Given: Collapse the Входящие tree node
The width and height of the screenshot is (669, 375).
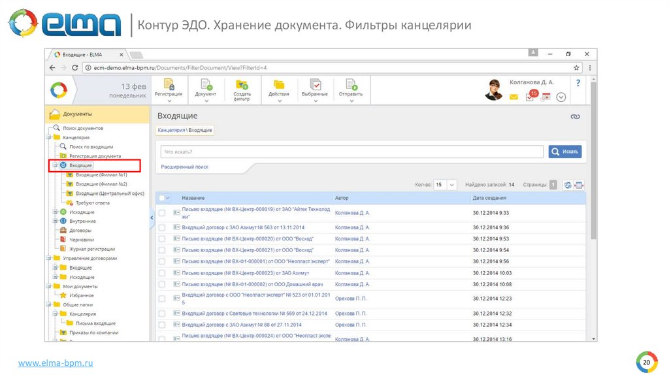Looking at the screenshot, I should pos(55,166).
